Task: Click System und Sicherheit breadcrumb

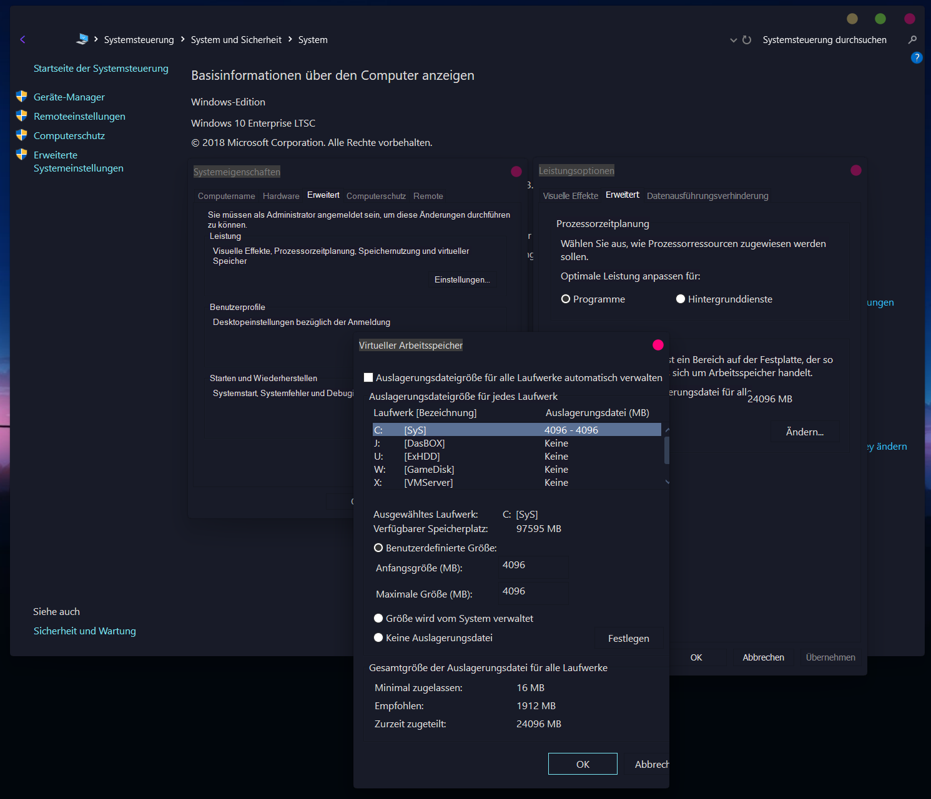Action: [x=236, y=40]
